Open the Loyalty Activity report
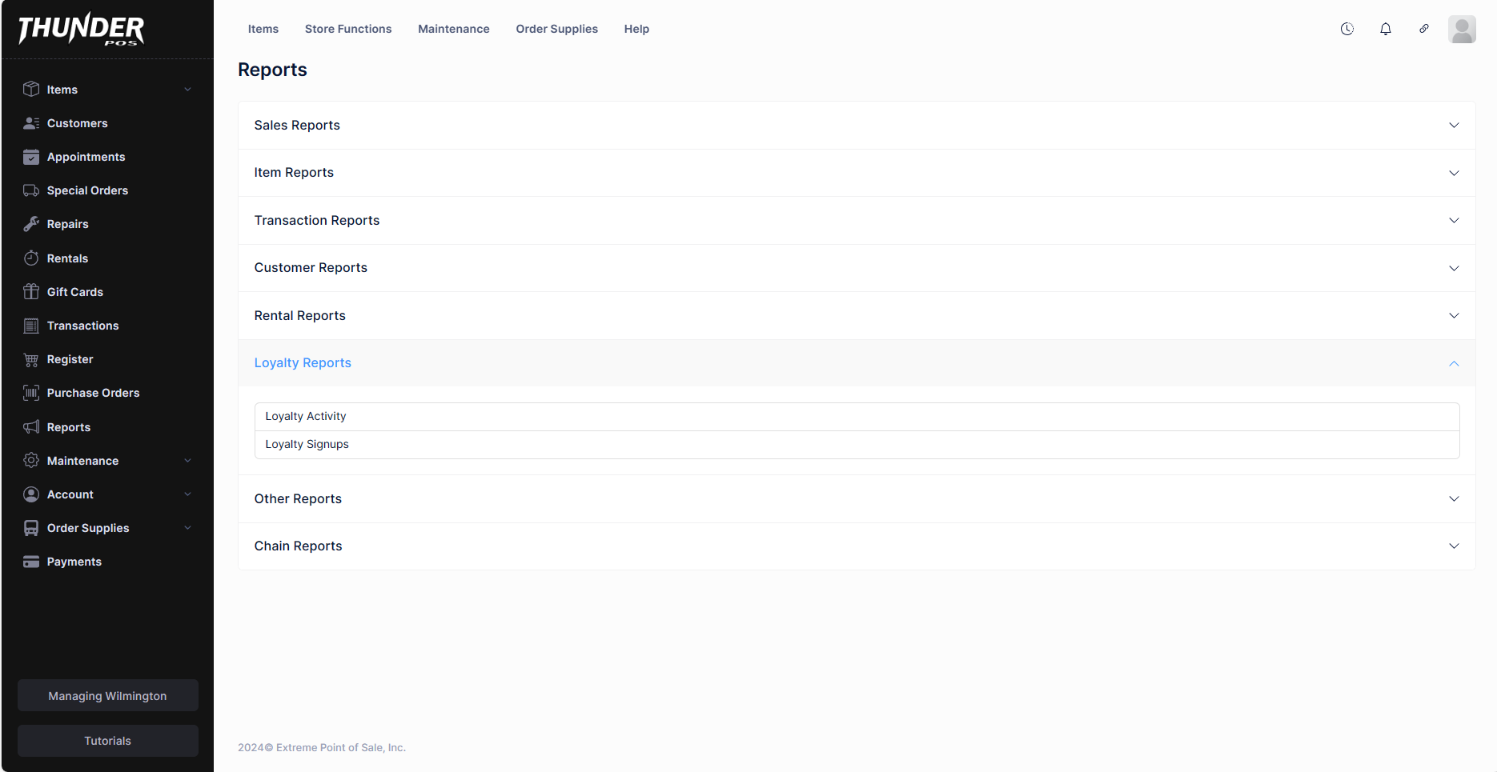 (306, 417)
